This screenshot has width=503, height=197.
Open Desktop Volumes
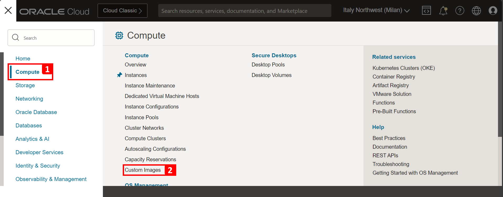pyautogui.click(x=271, y=75)
